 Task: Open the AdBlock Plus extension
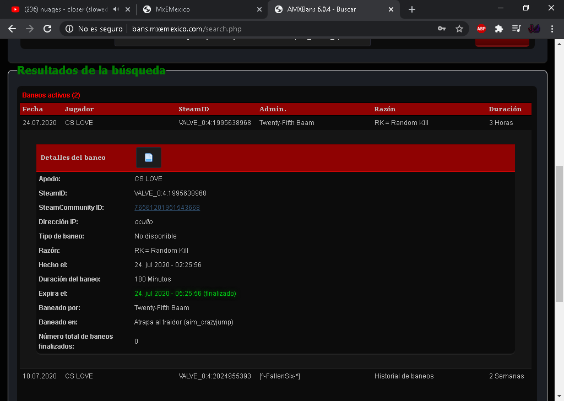[x=481, y=29]
